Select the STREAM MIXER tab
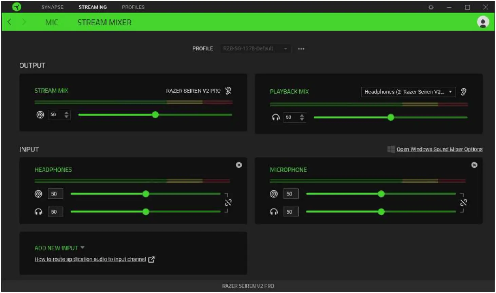This screenshot has width=496, height=293. 104,22
